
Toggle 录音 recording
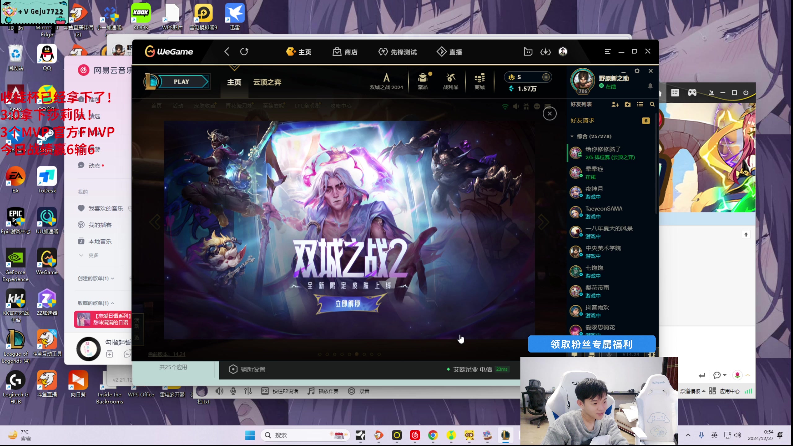pyautogui.click(x=358, y=391)
